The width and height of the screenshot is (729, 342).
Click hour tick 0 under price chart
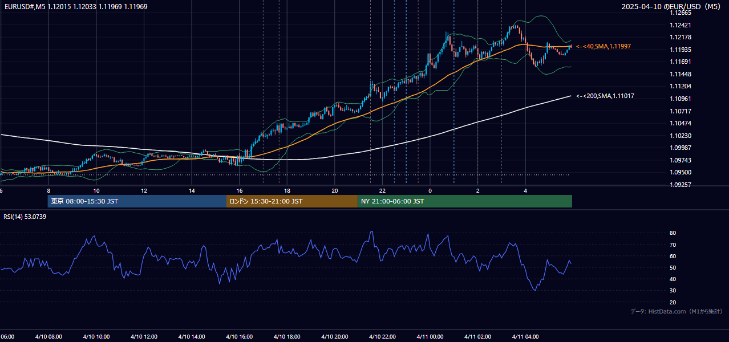pos(430,190)
